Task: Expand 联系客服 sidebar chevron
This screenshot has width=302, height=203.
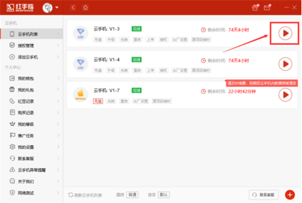Action: (58, 159)
